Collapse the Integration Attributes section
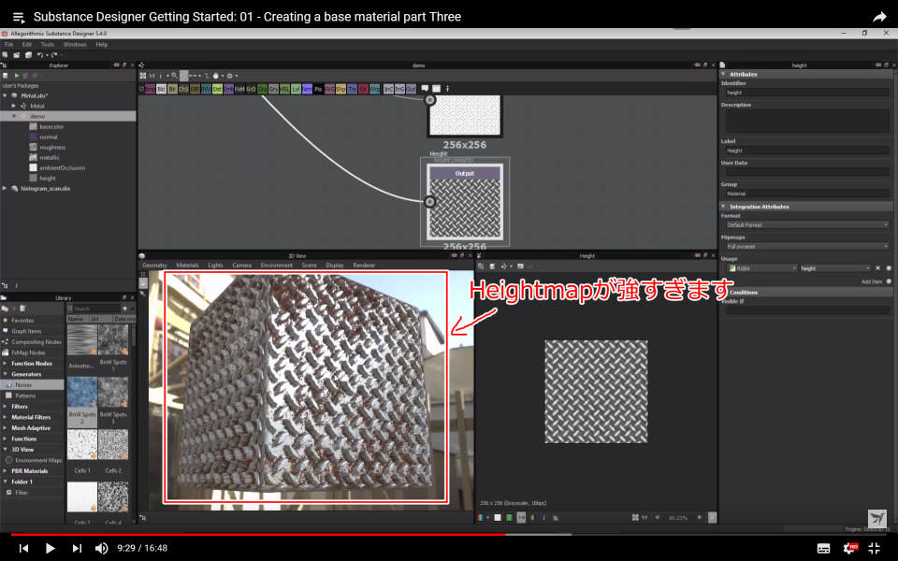This screenshot has width=898, height=561. pyautogui.click(x=723, y=206)
